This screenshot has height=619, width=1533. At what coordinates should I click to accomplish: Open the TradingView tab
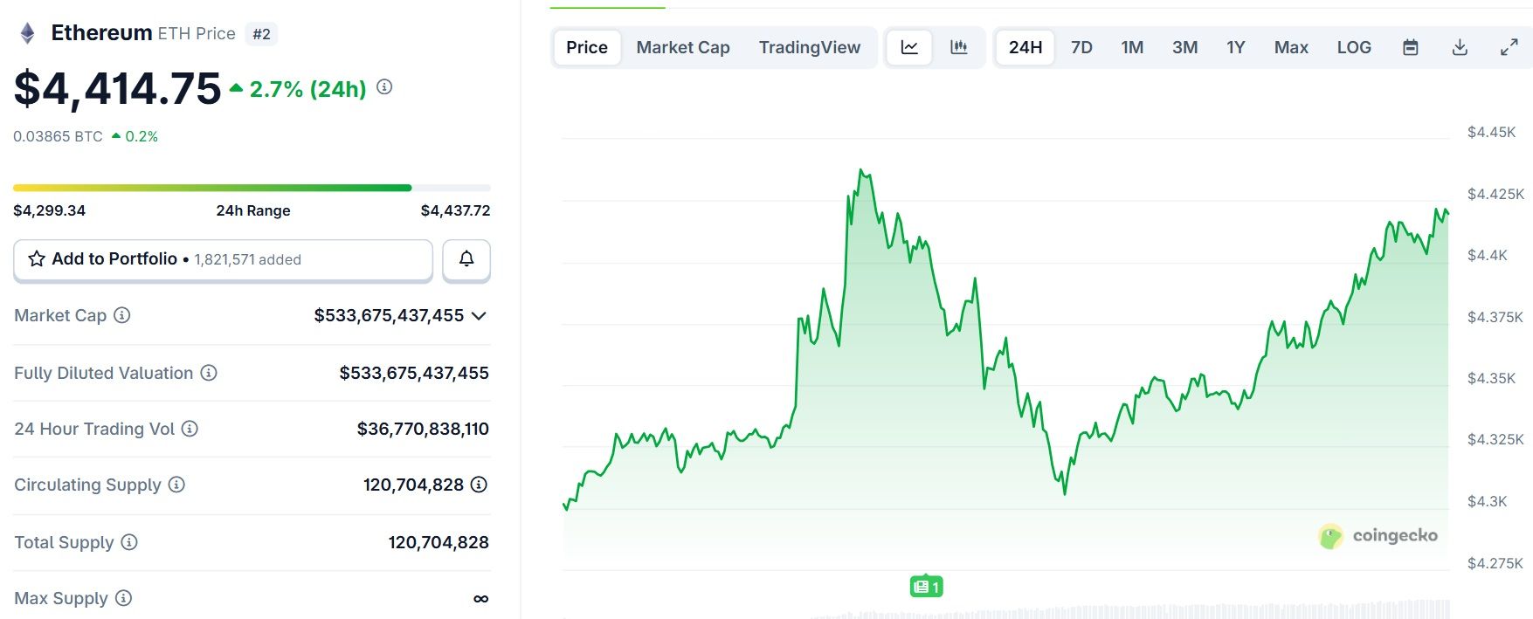tap(811, 47)
